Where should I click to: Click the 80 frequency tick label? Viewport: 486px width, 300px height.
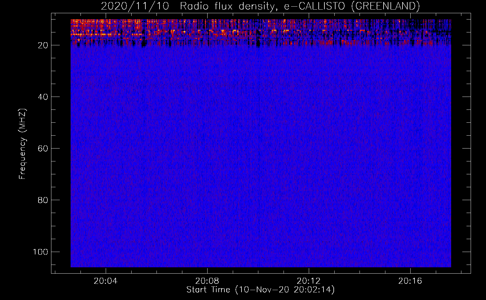pos(43,200)
